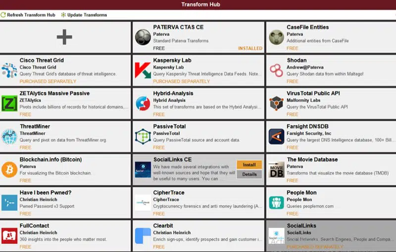Install the SocialLinks CE transforms
This screenshot has width=396, height=252.
click(249, 165)
